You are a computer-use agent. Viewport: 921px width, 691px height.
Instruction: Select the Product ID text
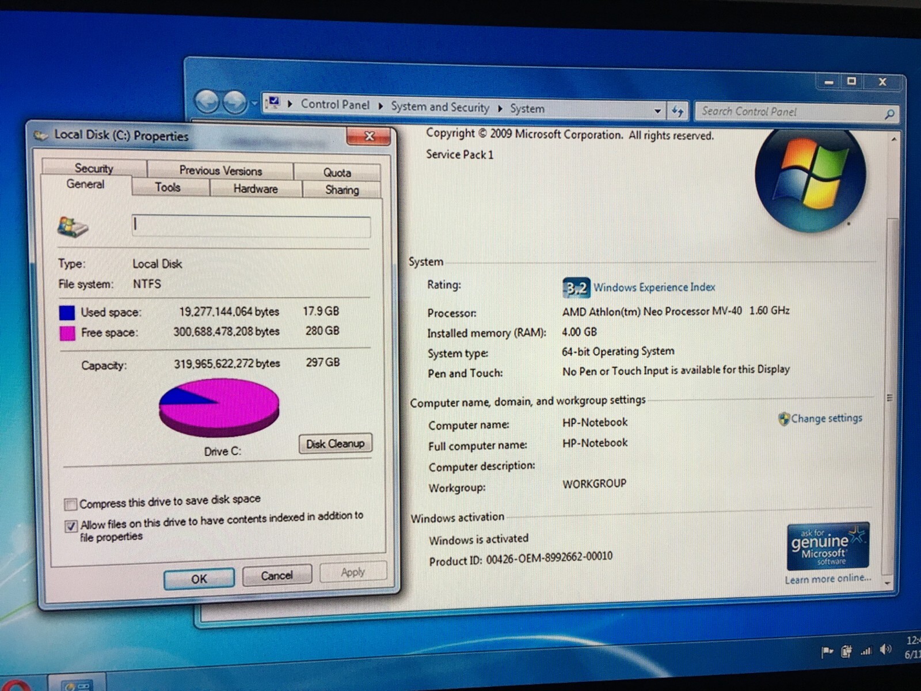point(521,559)
